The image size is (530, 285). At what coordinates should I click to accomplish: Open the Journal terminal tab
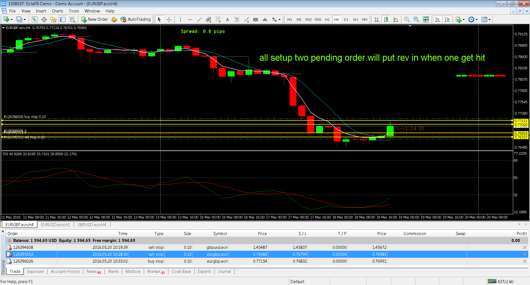pyautogui.click(x=224, y=271)
